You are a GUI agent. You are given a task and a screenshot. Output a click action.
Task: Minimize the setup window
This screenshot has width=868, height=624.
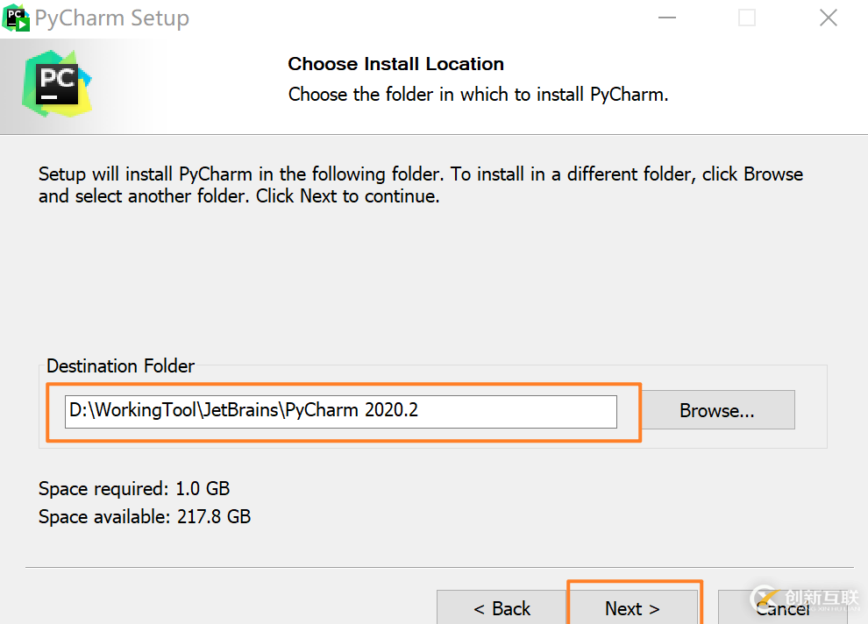[667, 18]
